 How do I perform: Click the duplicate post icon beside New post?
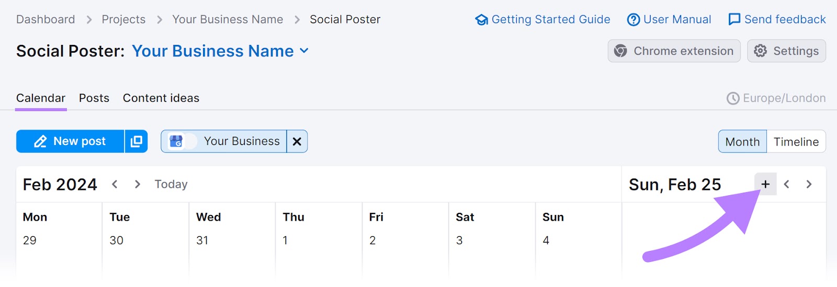pos(136,141)
